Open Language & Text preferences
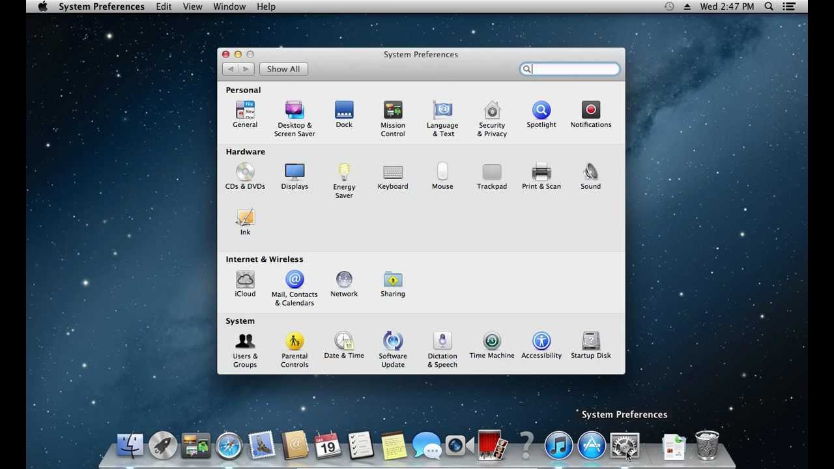 442,119
